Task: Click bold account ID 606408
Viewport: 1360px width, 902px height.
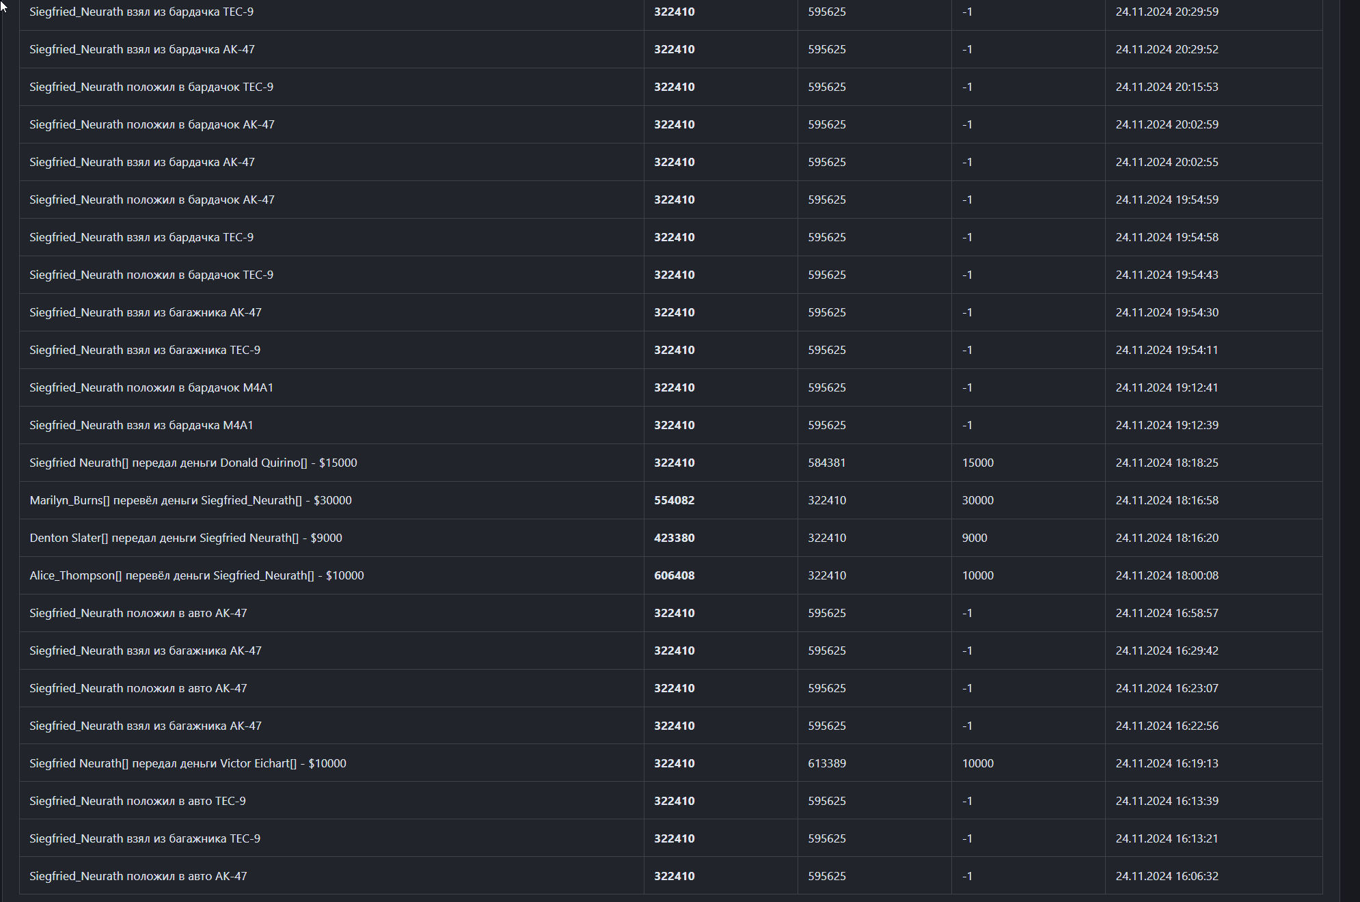Action: 674,575
